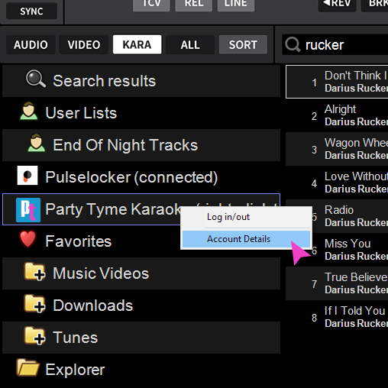This screenshot has height=388, width=388.
Task: Select track 8 If I Told You
Action: coord(337,317)
